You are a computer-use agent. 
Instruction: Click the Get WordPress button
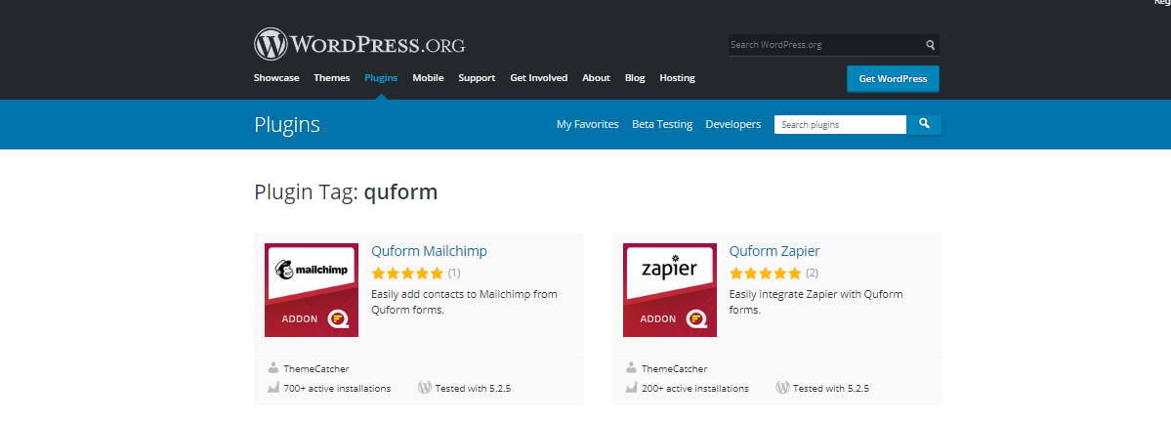(893, 78)
